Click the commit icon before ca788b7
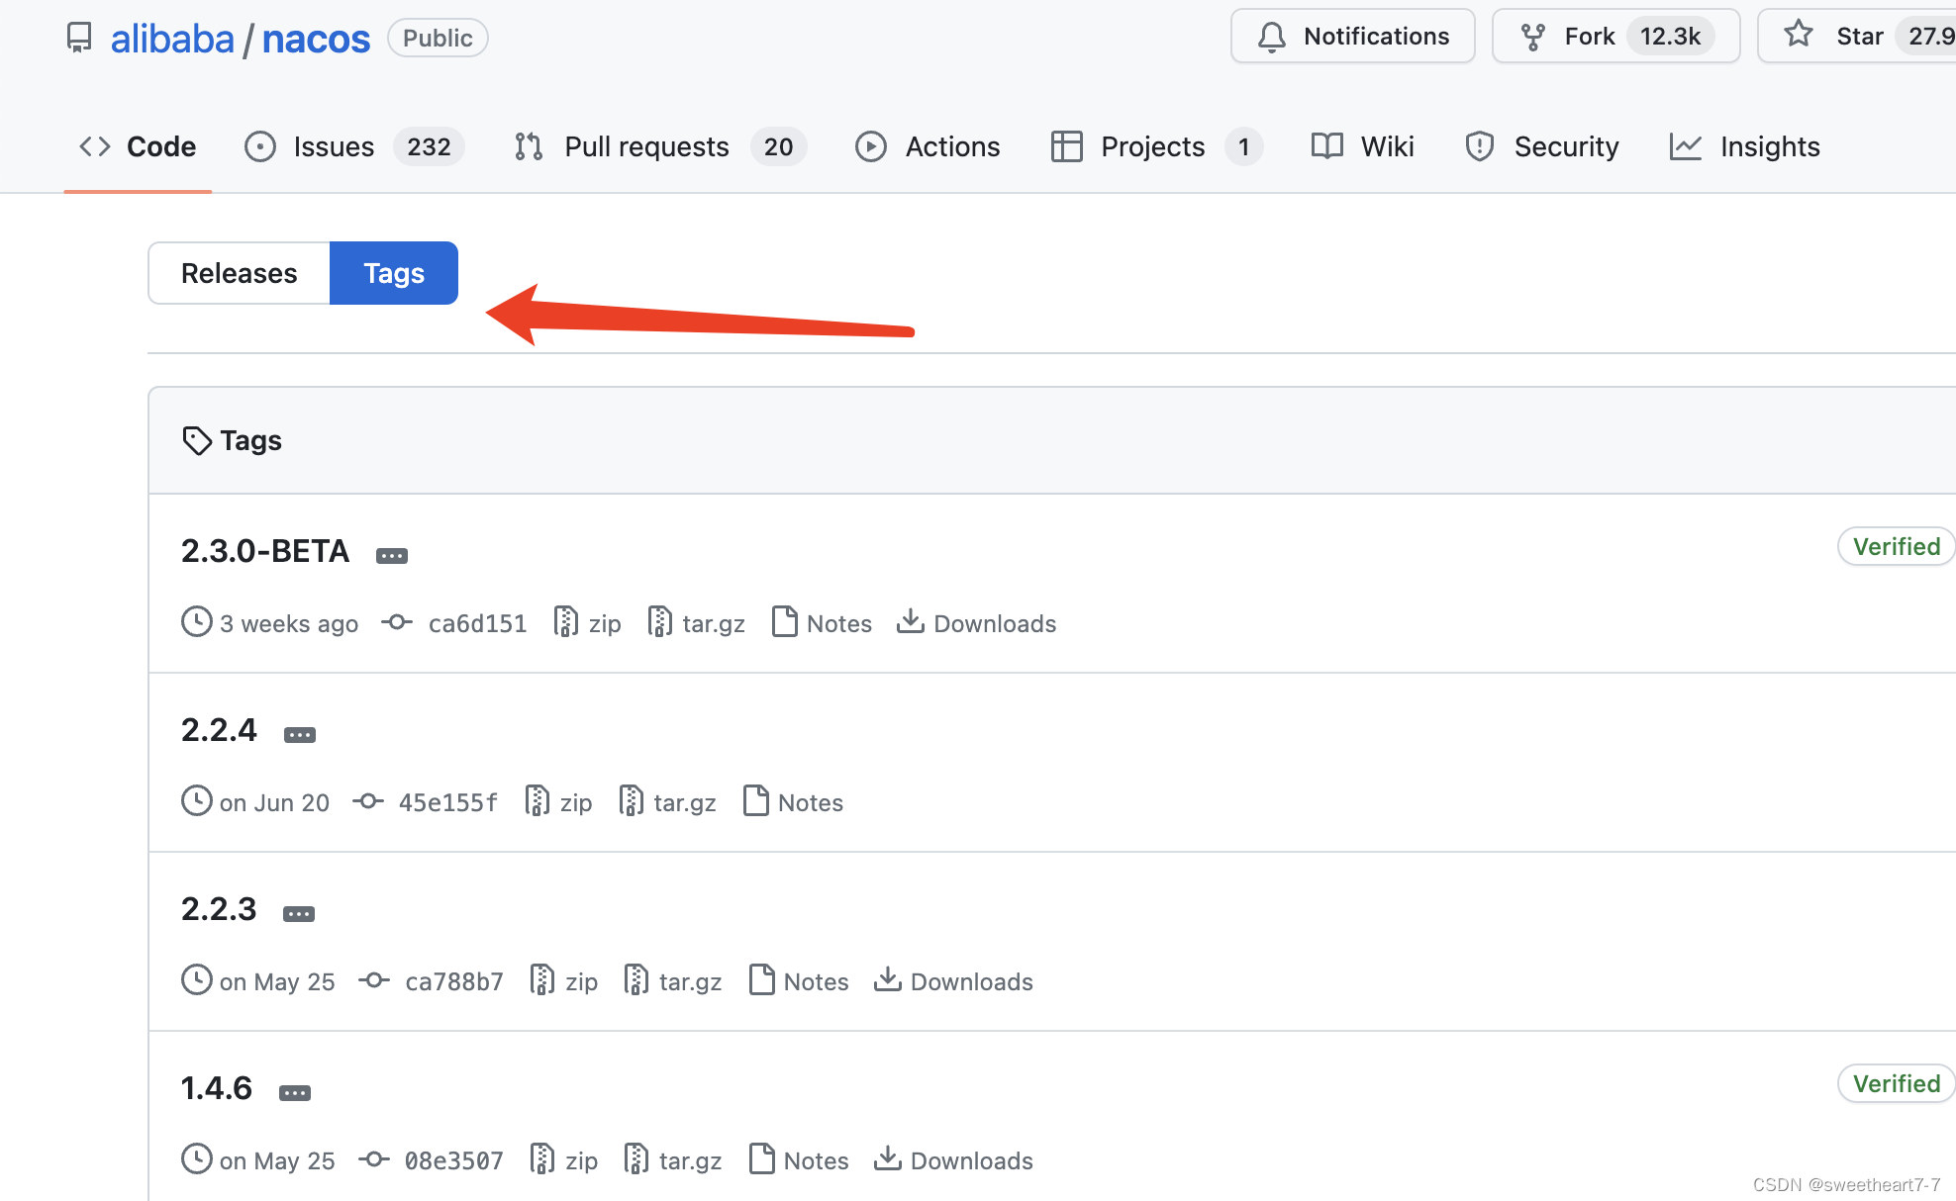1956x1201 pixels. (374, 980)
